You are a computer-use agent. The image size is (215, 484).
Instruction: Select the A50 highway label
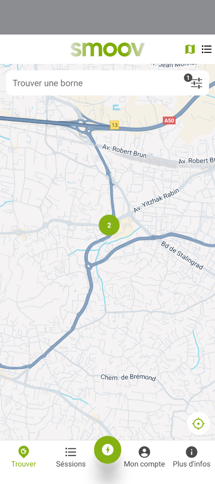click(170, 120)
